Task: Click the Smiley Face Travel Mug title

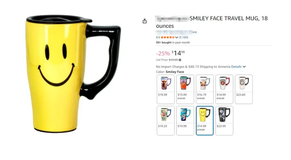Action: 212,22
